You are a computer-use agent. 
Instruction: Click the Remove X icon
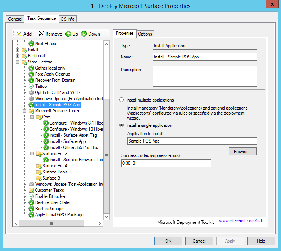coord(41,34)
